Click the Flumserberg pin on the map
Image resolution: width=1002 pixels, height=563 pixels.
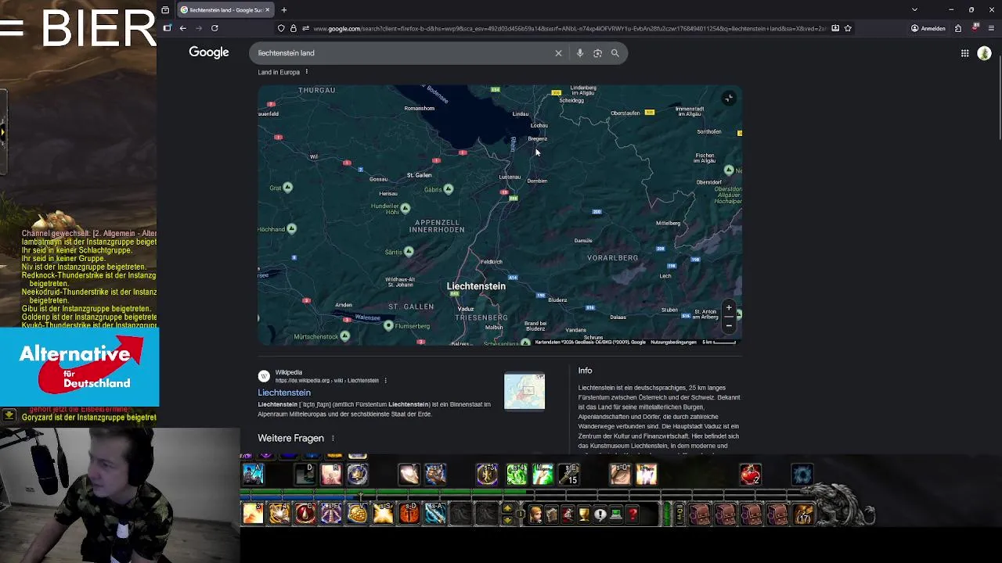[x=389, y=326]
